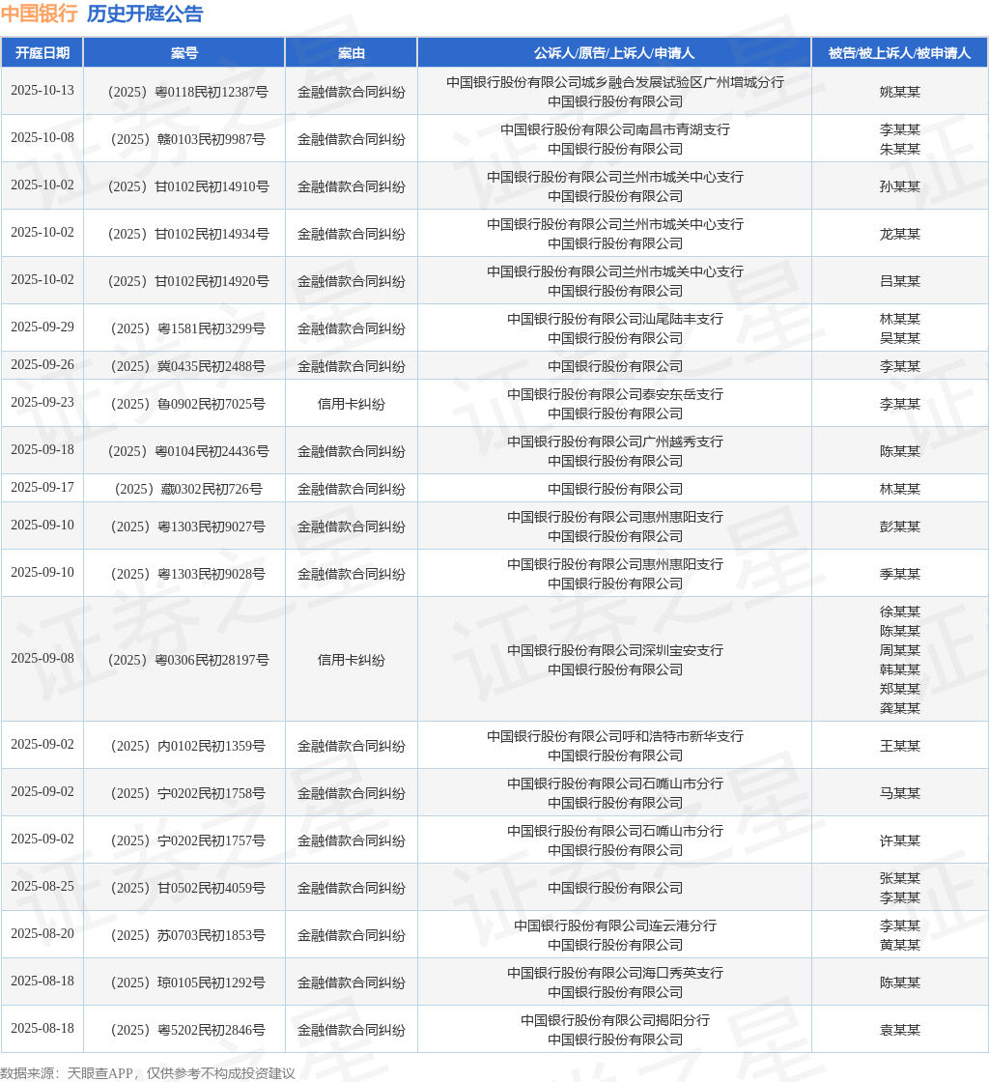The image size is (989, 1082).
Task: Select case number (2025)甘0102民初14934号
Action: (187, 234)
